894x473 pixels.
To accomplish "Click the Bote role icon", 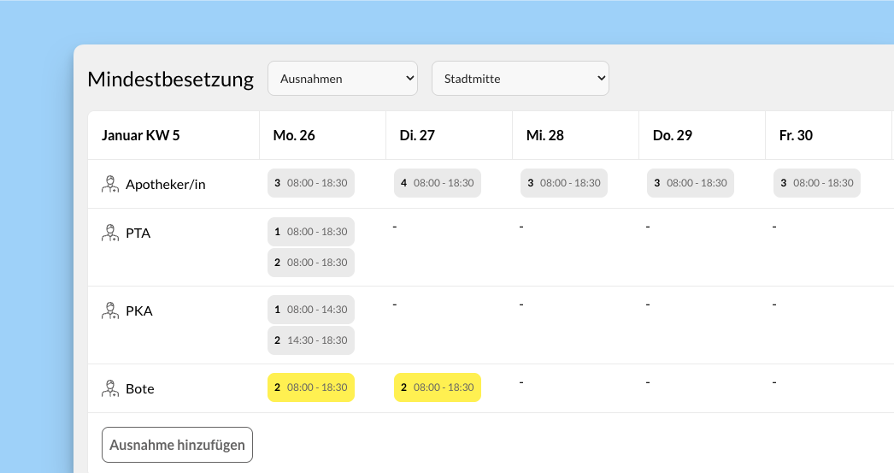I will [x=110, y=388].
